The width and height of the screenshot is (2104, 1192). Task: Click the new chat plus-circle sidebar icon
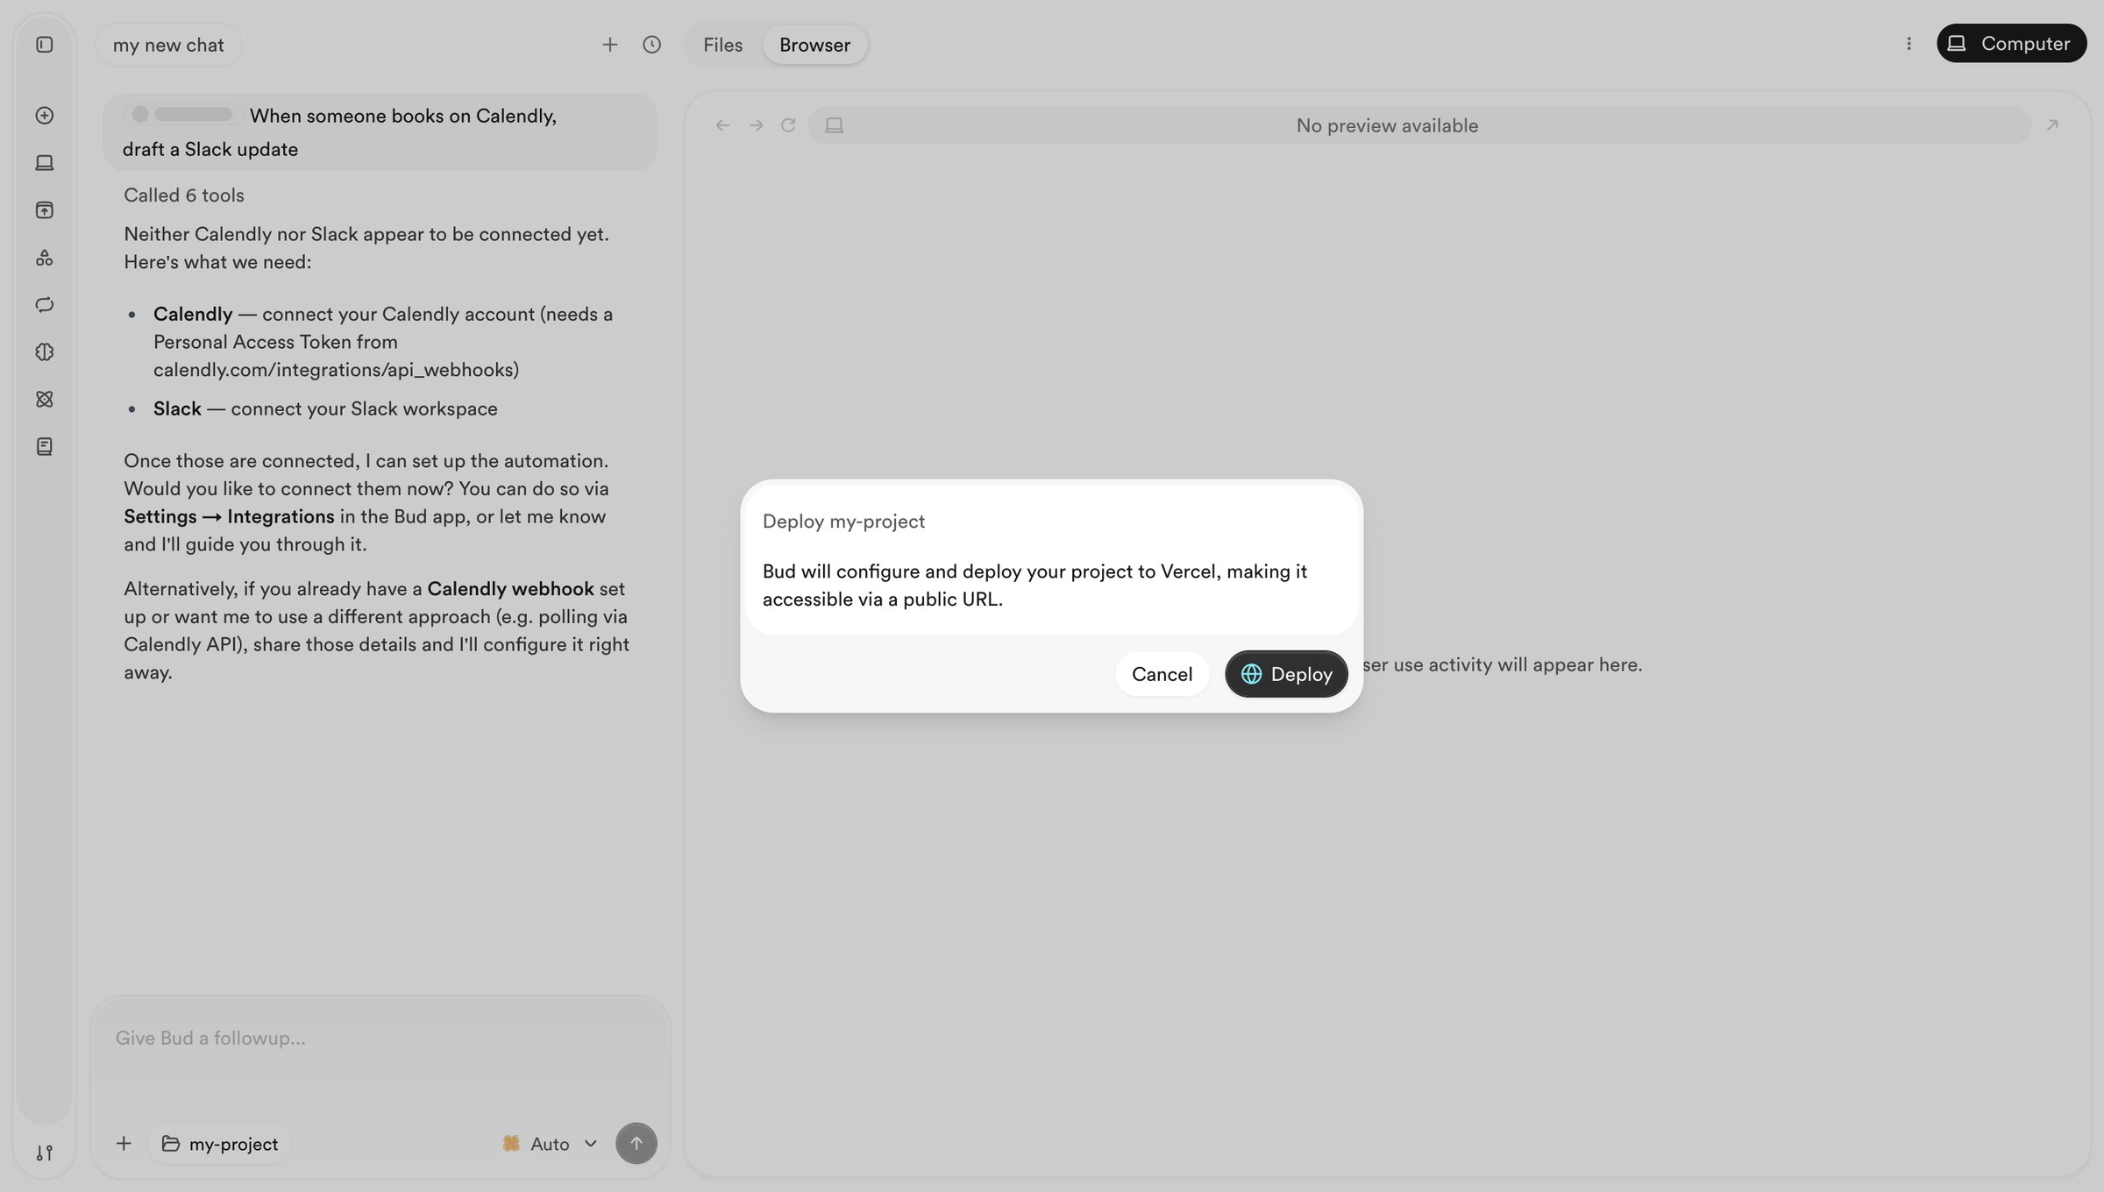pos(45,116)
